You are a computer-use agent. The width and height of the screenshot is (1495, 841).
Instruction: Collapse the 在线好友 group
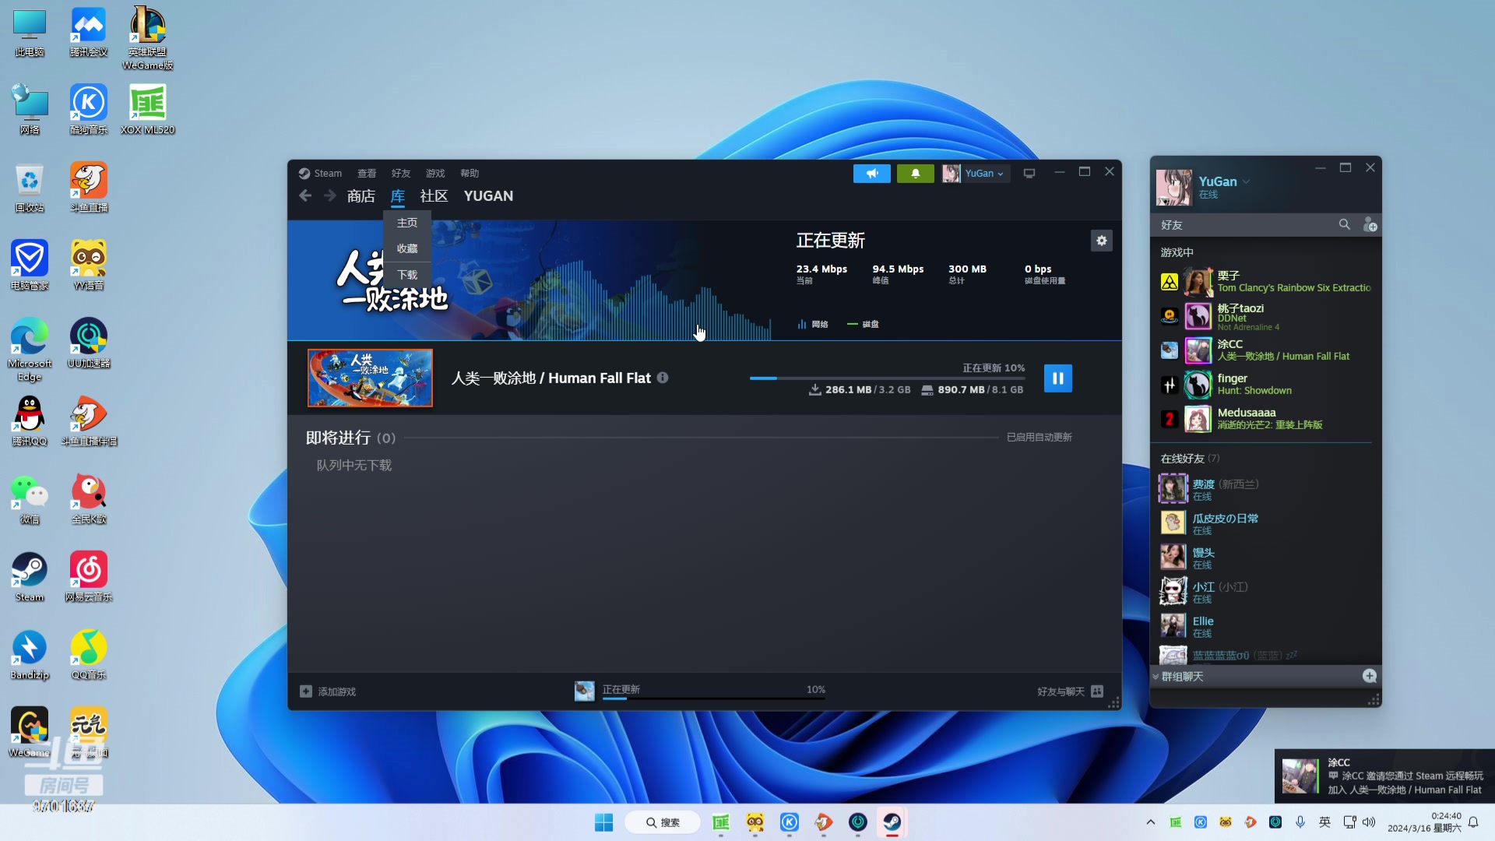1190,459
